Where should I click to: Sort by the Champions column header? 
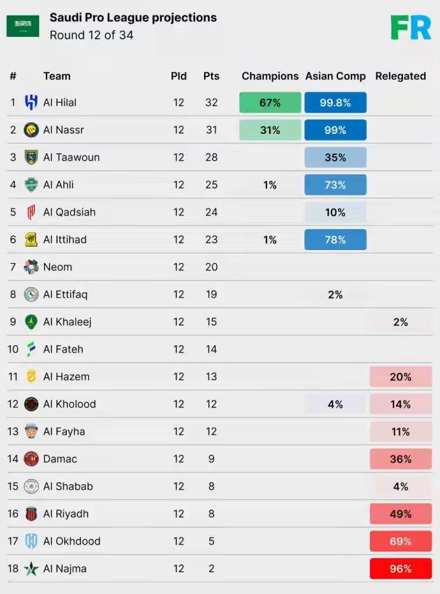tap(270, 76)
